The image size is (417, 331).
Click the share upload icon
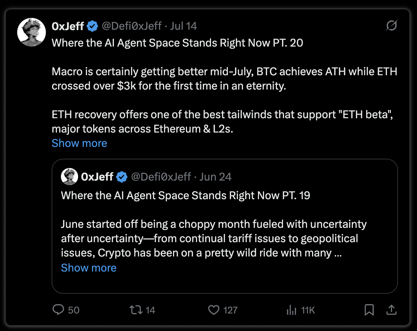tap(392, 310)
